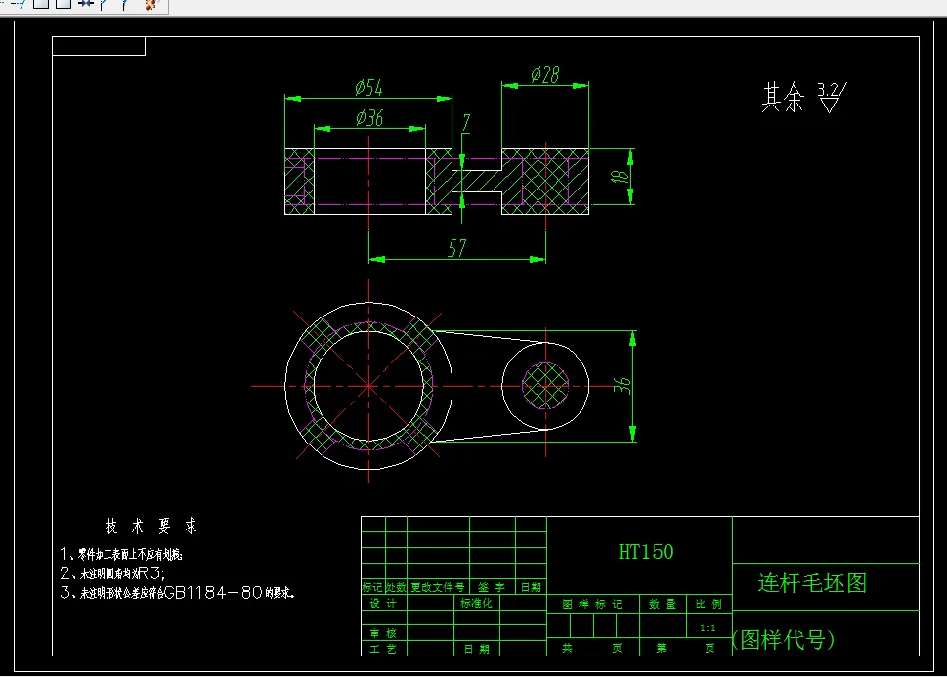
Task: Click the center of the large ring
Action: coord(369,386)
